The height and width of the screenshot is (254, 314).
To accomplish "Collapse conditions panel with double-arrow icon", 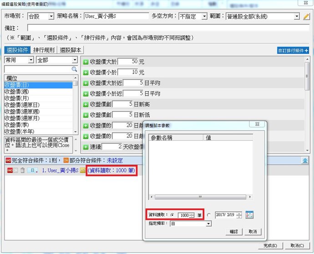I will (x=305, y=160).
